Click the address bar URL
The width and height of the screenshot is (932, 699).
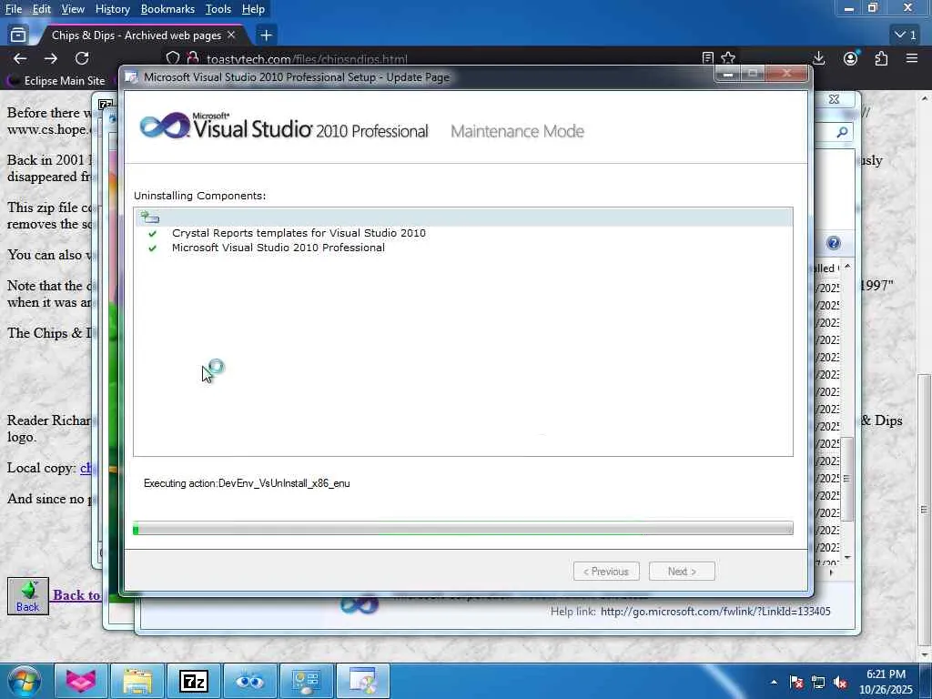click(x=307, y=59)
